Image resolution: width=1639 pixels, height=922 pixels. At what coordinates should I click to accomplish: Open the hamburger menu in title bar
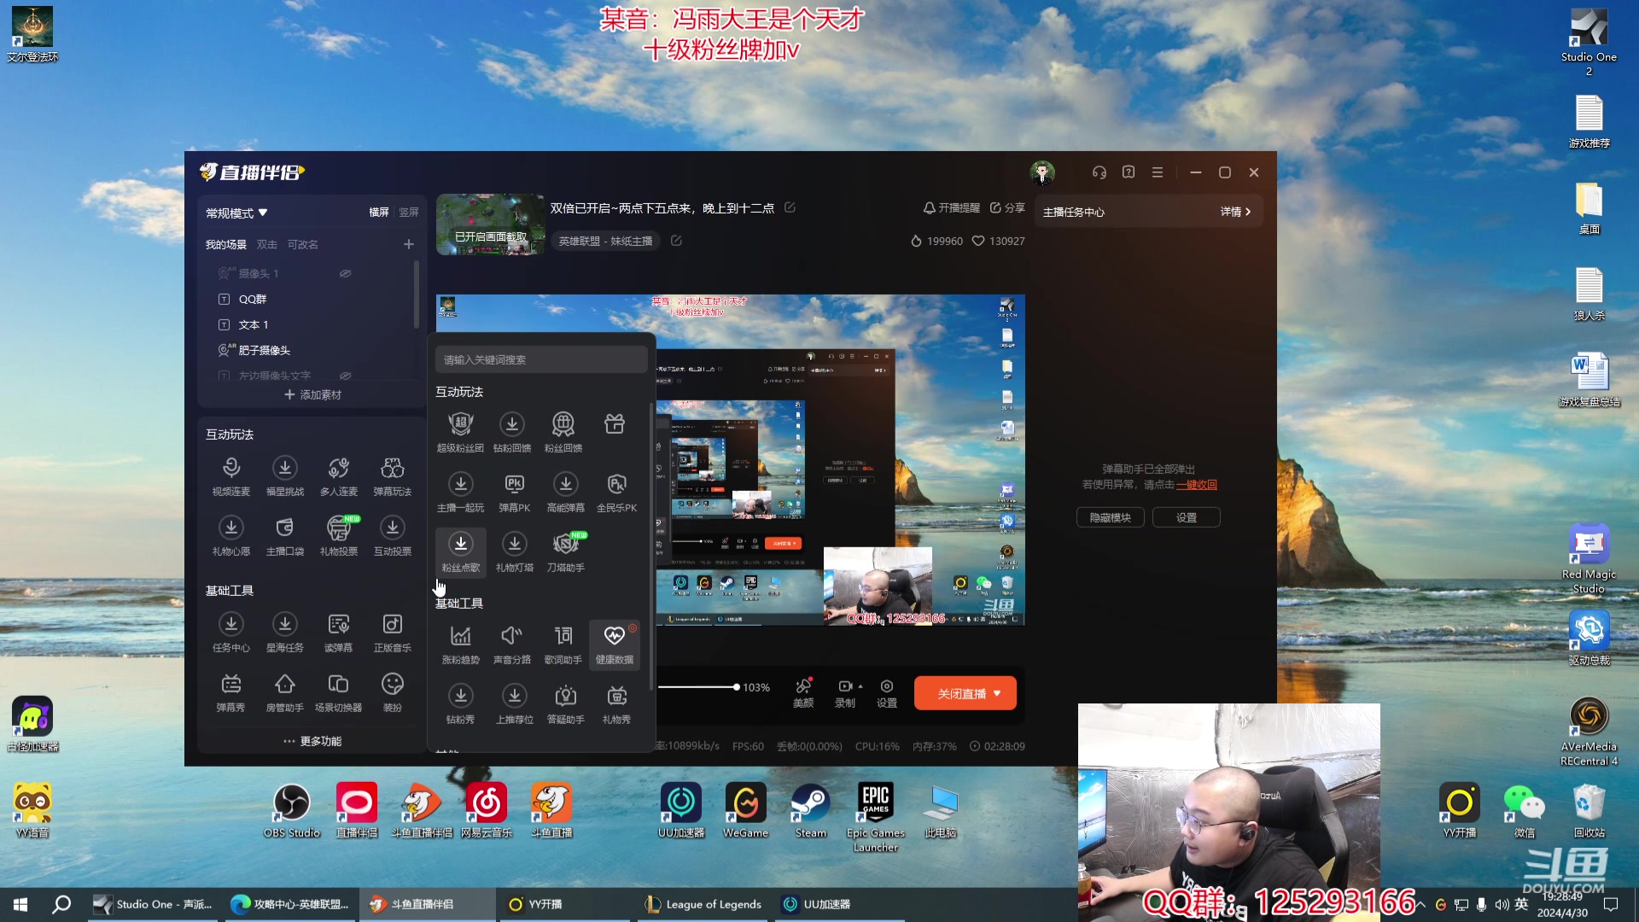click(1158, 172)
